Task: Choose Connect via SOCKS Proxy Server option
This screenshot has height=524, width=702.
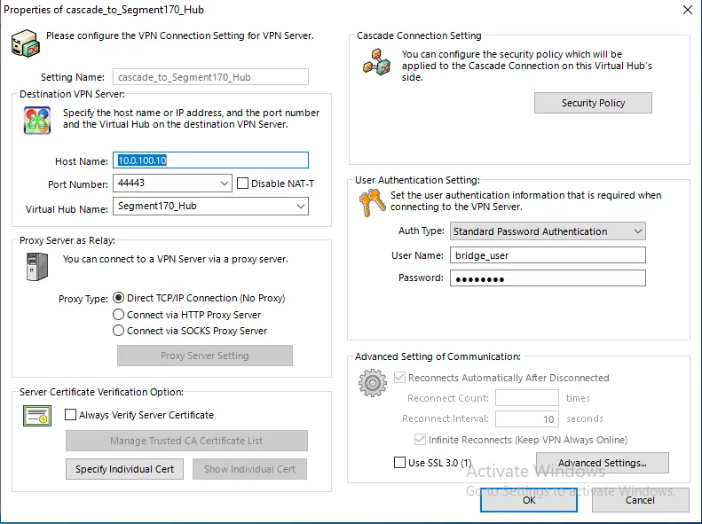Action: coord(119,331)
